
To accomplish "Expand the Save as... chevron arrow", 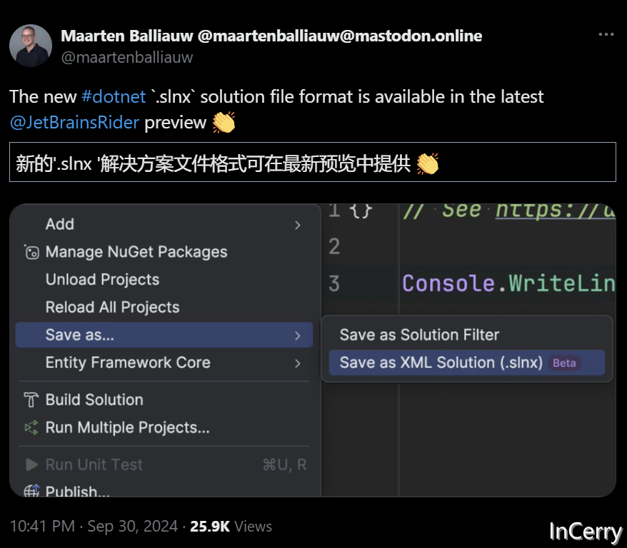I will 298,335.
